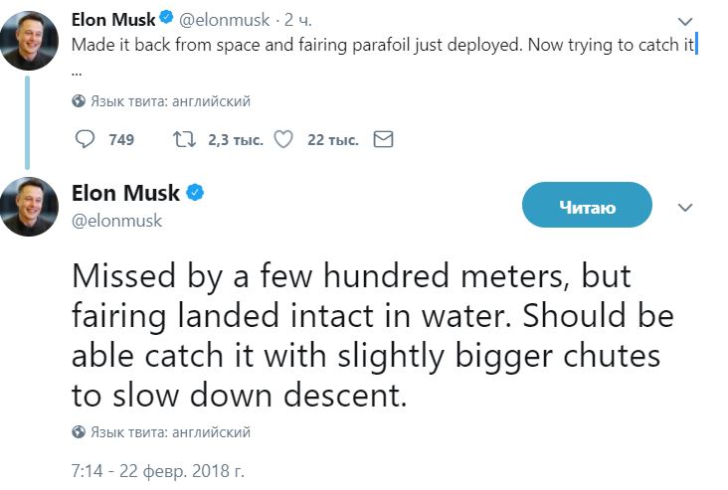
Task: Click the '2 ч.' time link
Action: pyautogui.click(x=297, y=20)
